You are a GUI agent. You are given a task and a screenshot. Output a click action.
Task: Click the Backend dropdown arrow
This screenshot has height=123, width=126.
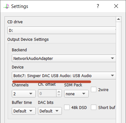coord(112,58)
